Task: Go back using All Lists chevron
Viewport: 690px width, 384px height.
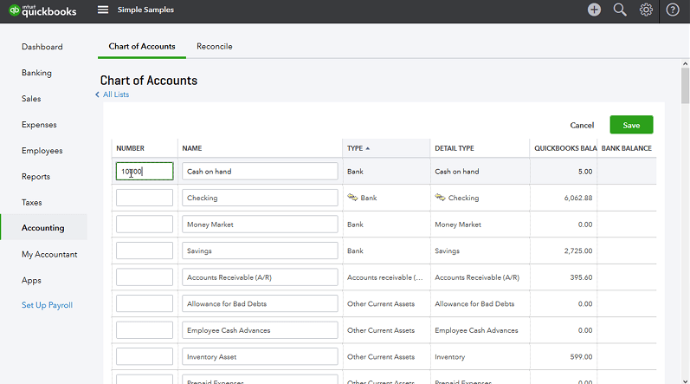Action: (97, 94)
